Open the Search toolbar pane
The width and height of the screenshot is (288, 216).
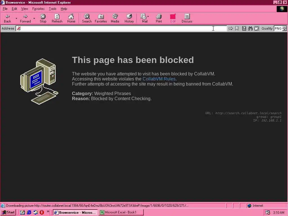[87, 18]
